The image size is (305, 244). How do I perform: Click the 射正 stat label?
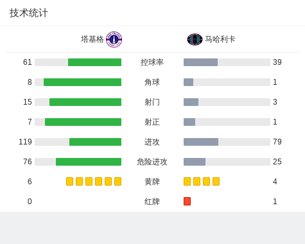coord(152,122)
